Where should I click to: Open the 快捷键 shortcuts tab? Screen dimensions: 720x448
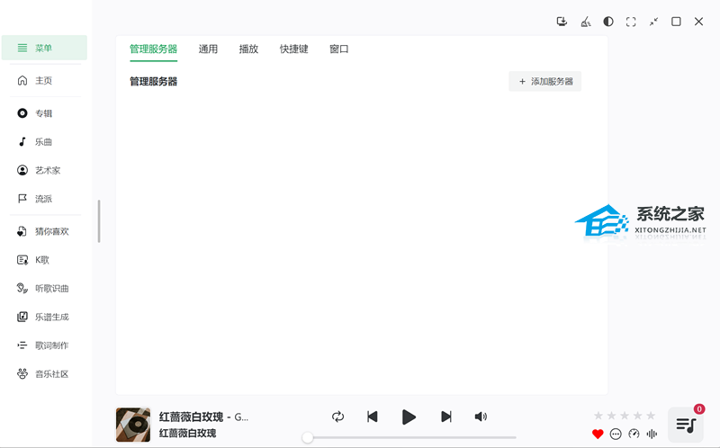click(294, 49)
